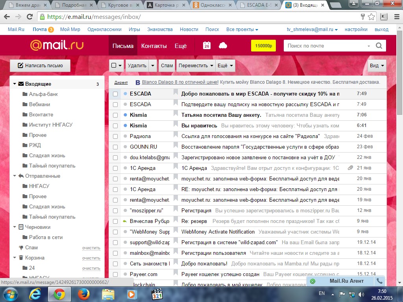
Task: Open the Chrome menu hamburger icon
Action: point(397,17)
